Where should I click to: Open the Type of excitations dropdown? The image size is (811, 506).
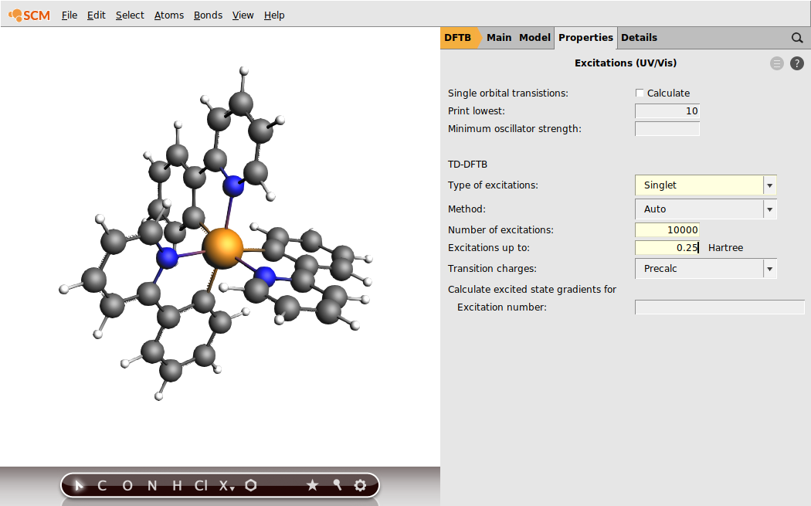769,185
